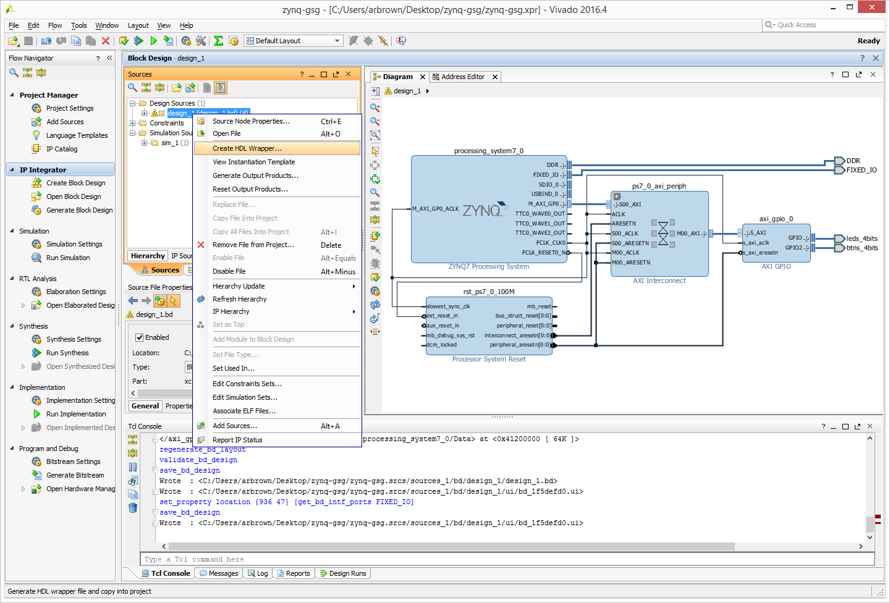Open project settings gear in main toolbar
Viewport: 890px width, 603px height.
186,41
